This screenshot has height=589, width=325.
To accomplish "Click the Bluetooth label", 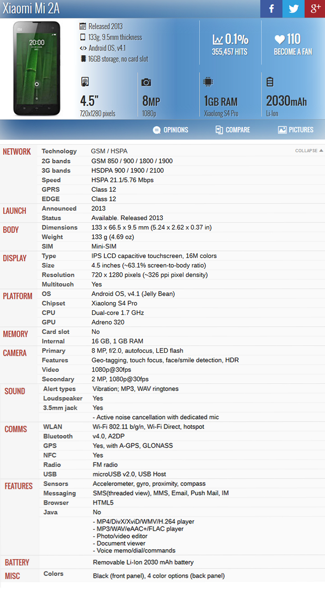I will tap(58, 436).
